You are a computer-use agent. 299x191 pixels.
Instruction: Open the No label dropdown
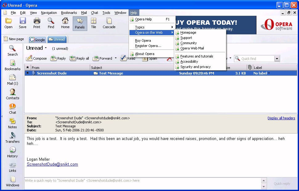click(261, 73)
